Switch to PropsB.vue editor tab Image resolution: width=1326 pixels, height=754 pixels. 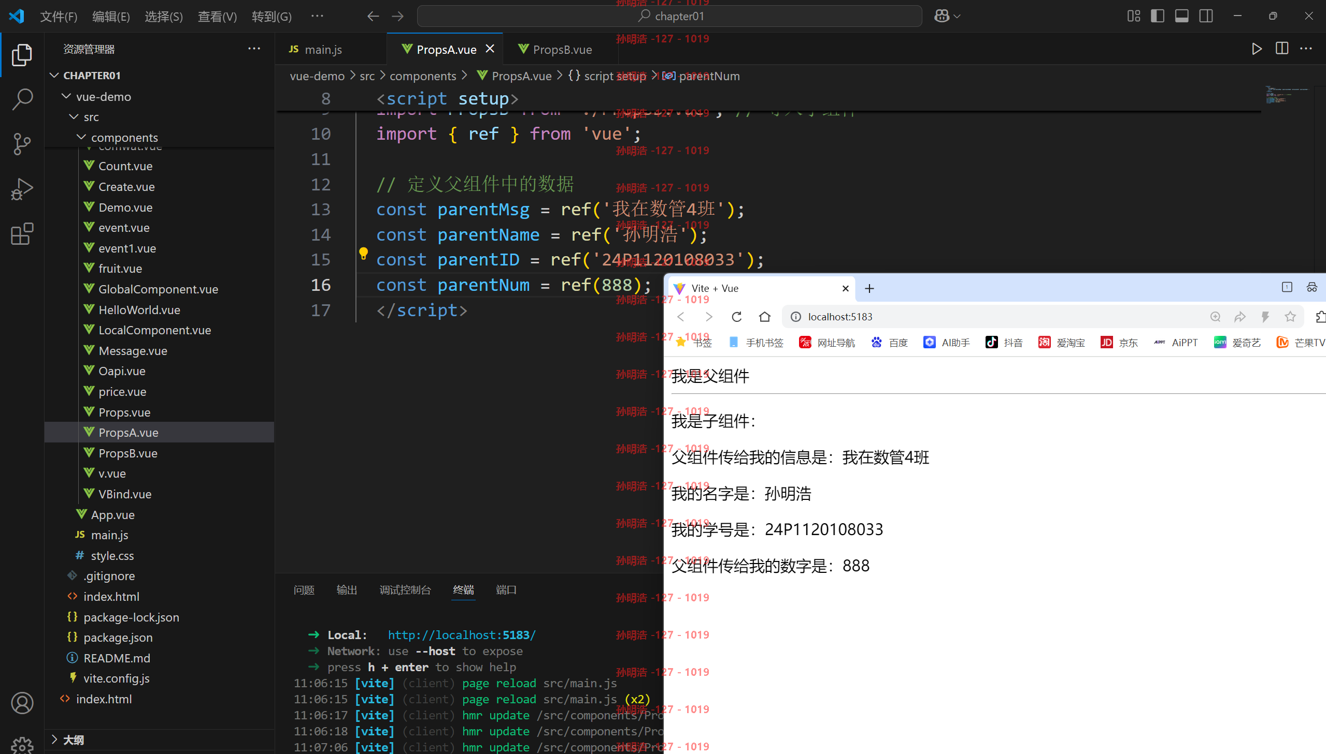pos(562,49)
